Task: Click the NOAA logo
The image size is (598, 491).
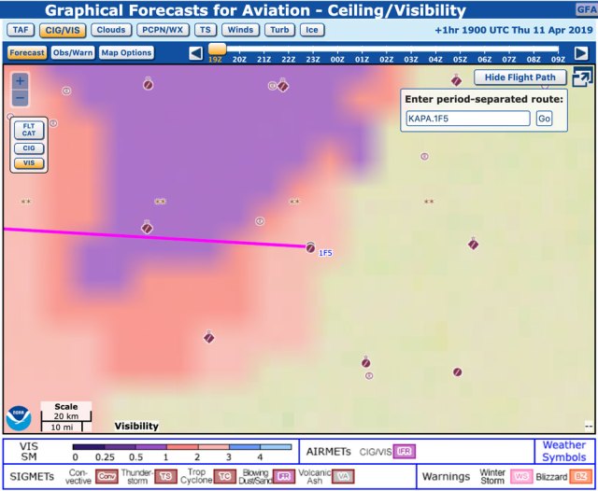Action: [x=19, y=418]
